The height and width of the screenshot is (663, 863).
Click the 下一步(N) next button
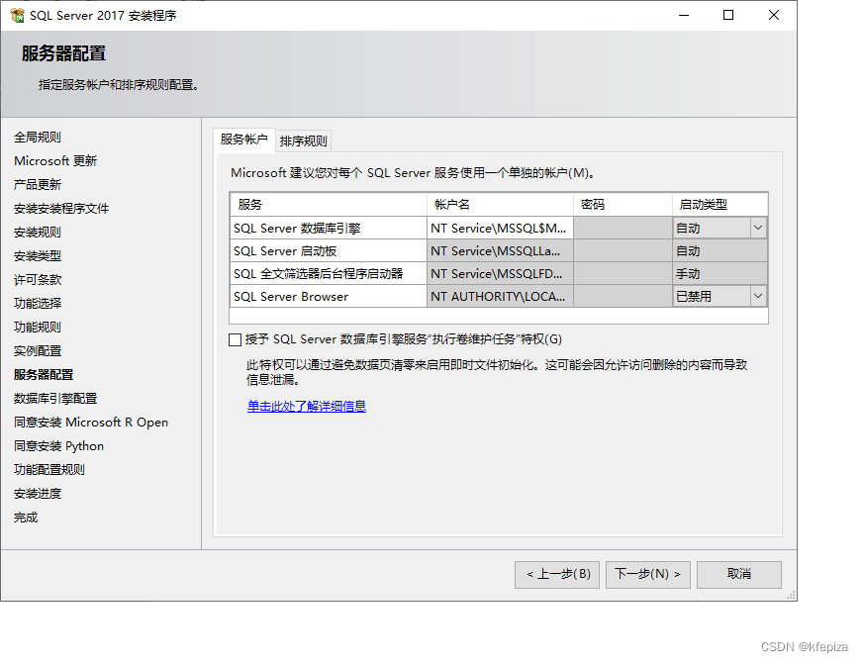[648, 574]
